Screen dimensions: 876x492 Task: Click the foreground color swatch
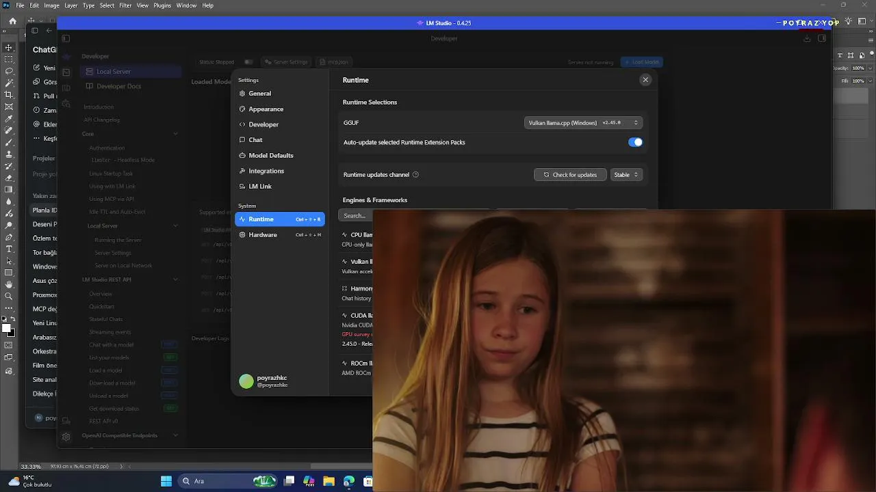(7, 329)
